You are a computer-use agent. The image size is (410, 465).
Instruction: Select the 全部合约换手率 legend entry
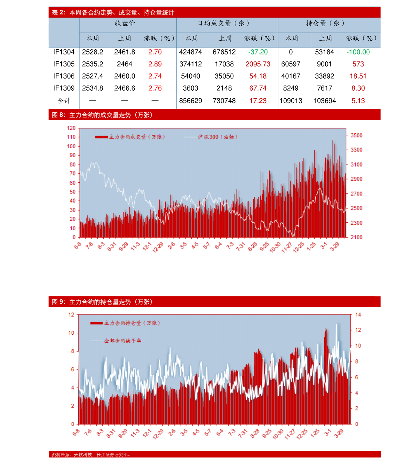point(122,341)
